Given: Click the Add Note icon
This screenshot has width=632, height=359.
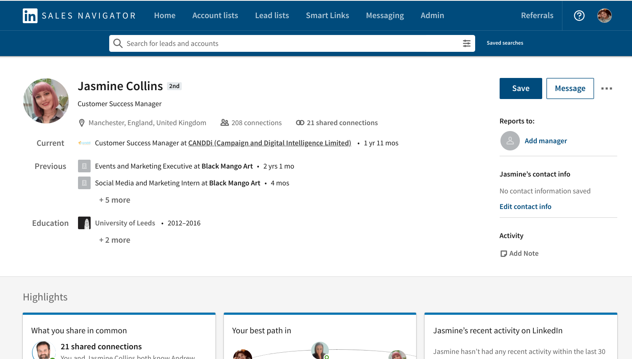Looking at the screenshot, I should click(503, 254).
